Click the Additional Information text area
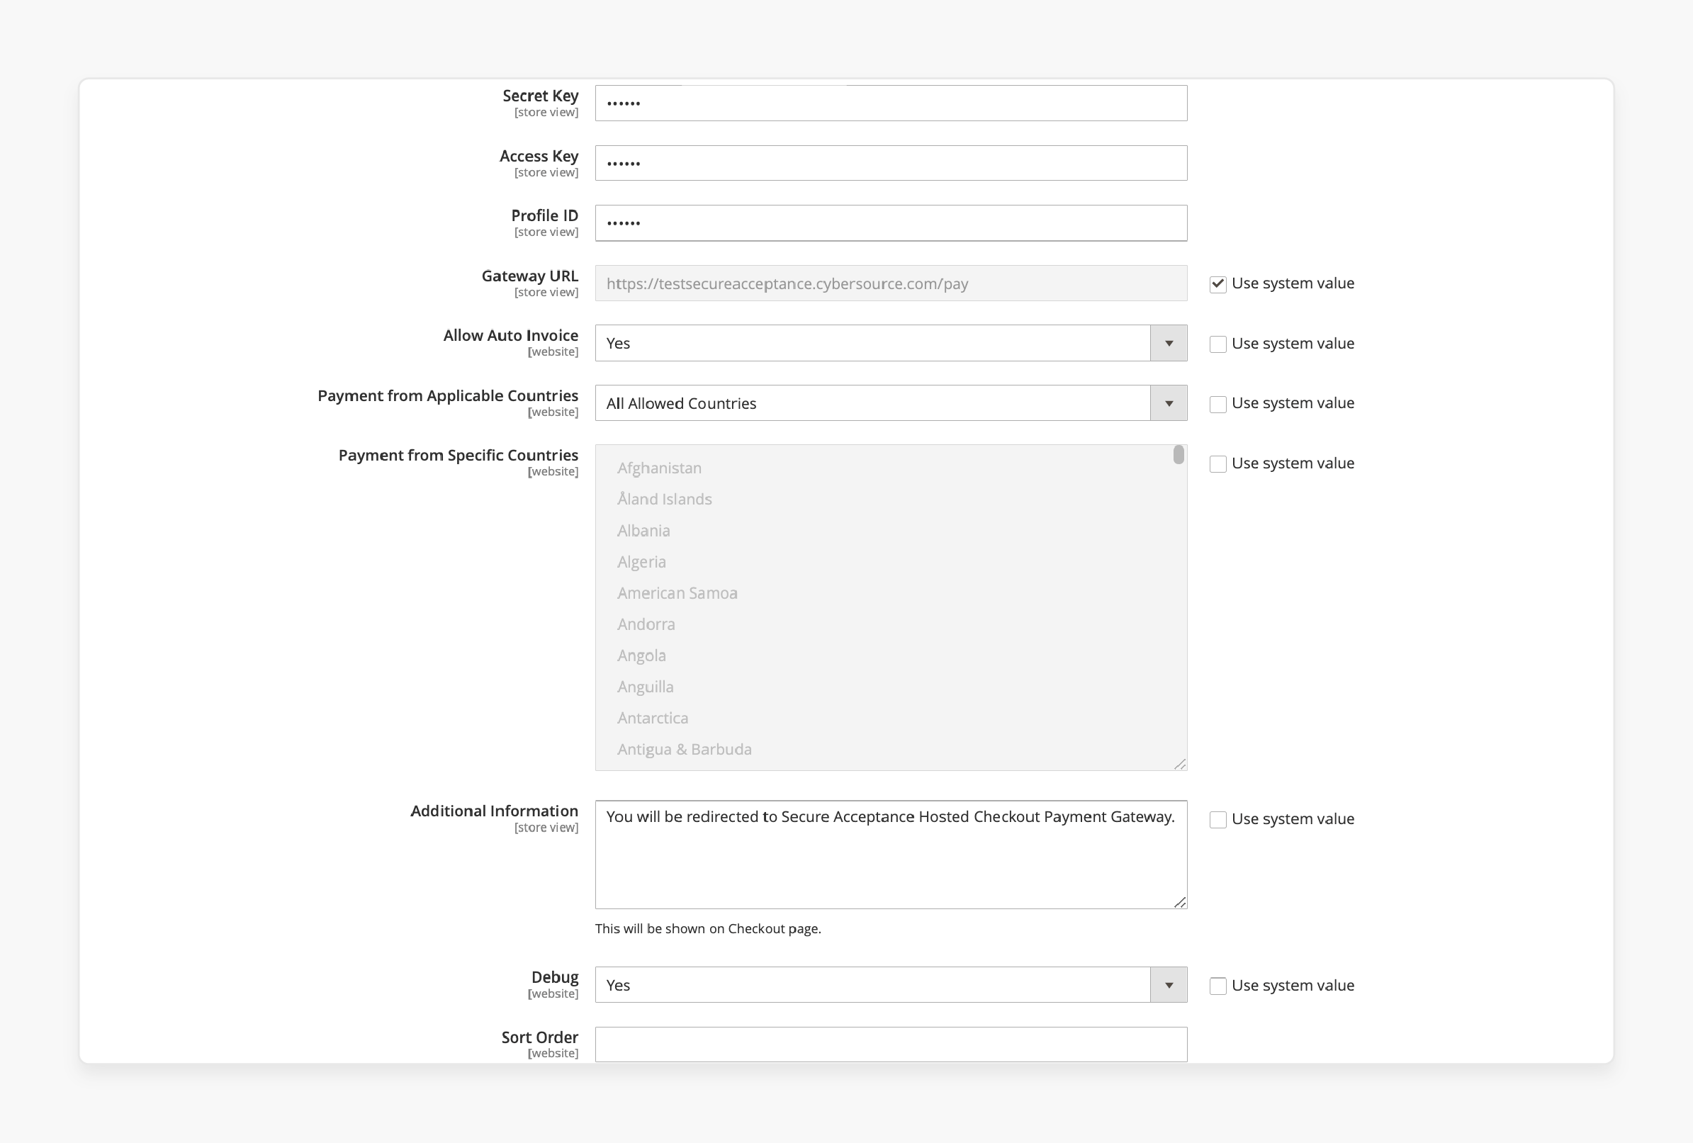Image resolution: width=1693 pixels, height=1143 pixels. pyautogui.click(x=889, y=853)
